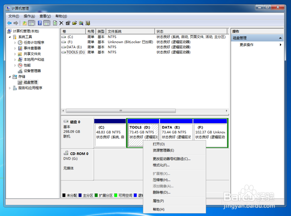Screen dimensions: 291x216
Task: Click the CD-ROM 0 drive icon
Action: coord(66,153)
